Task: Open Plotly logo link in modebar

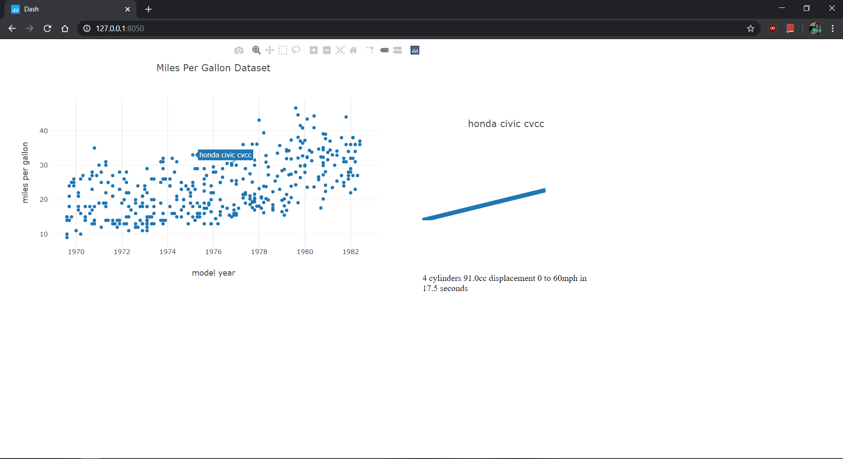Action: (x=415, y=50)
